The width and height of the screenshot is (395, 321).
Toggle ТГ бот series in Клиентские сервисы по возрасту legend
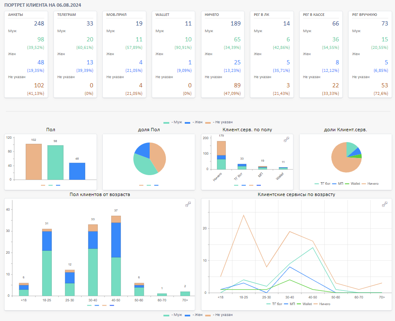point(274,304)
